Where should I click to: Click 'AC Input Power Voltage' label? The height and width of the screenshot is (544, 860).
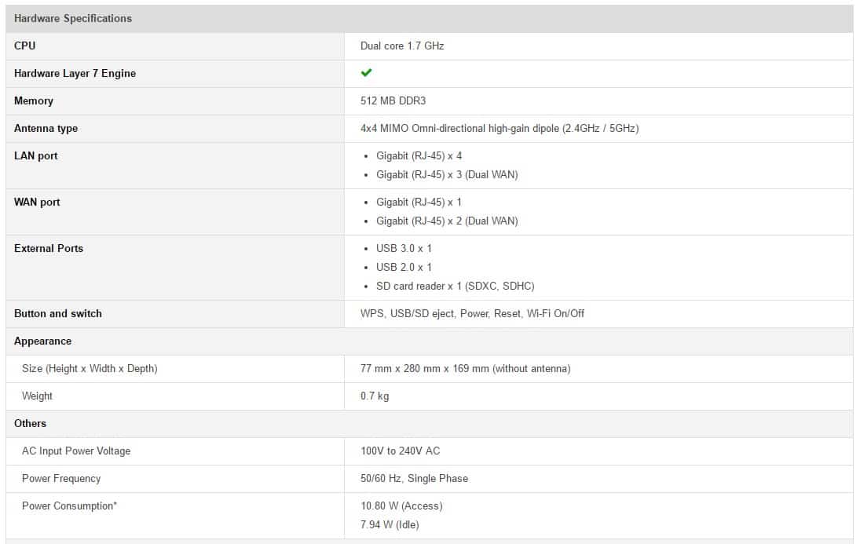pyautogui.click(x=76, y=451)
